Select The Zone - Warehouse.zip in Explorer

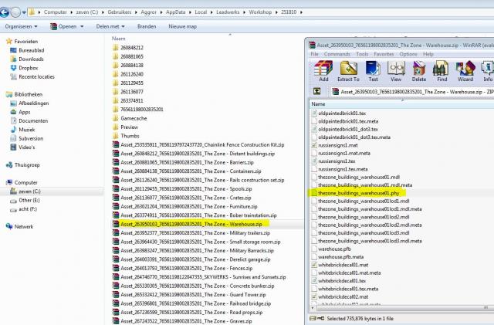[x=193, y=223]
